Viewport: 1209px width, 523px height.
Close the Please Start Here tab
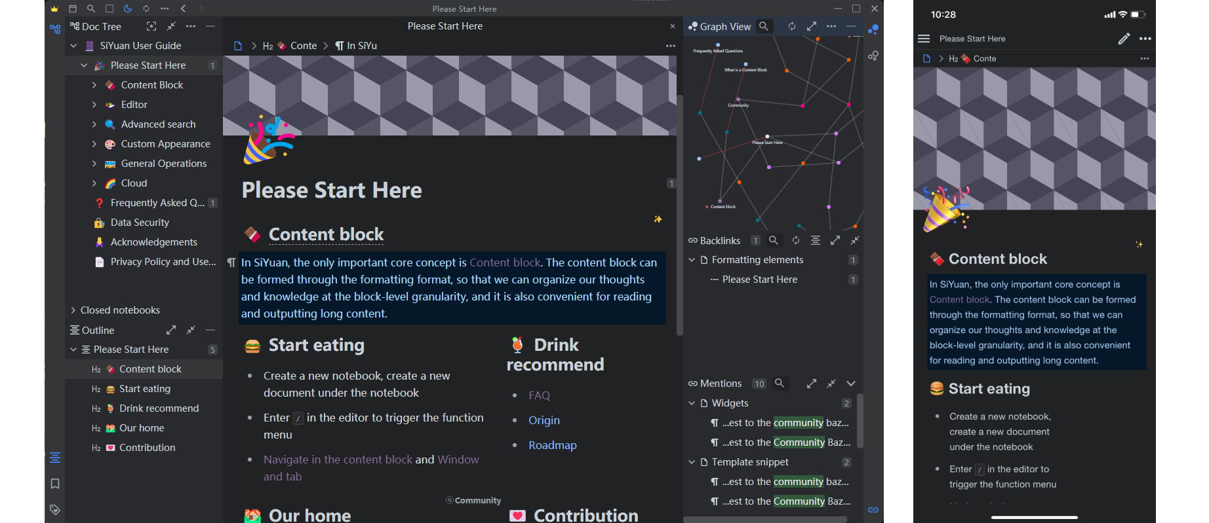click(672, 26)
